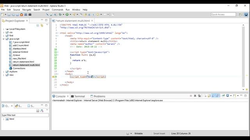The width and height of the screenshot is (250, 140).
Task: Minimize the Outline panel
Action: [42, 105]
